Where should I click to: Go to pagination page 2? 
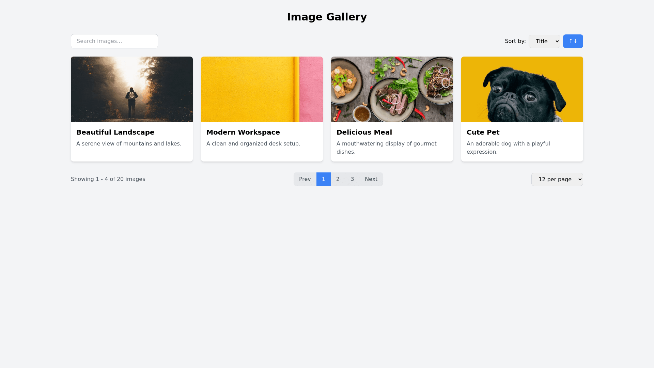(x=338, y=179)
